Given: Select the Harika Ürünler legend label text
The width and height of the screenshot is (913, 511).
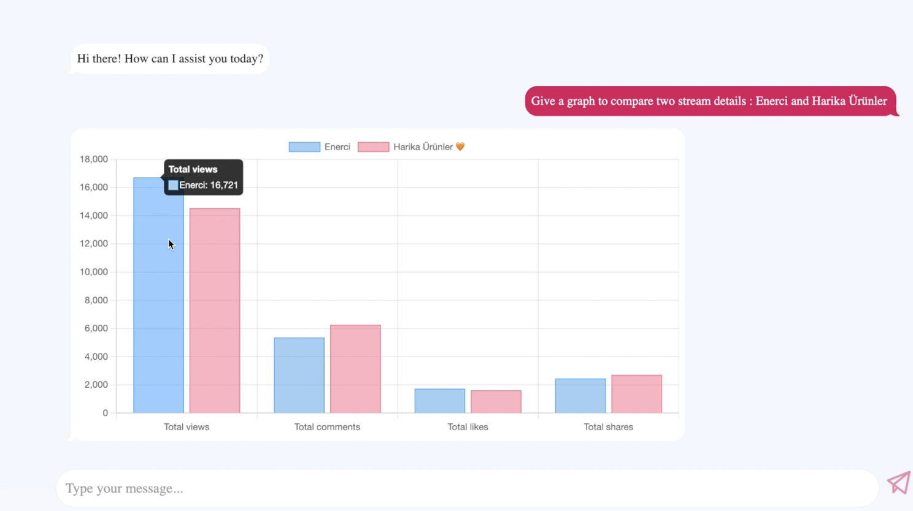Looking at the screenshot, I should [x=423, y=146].
